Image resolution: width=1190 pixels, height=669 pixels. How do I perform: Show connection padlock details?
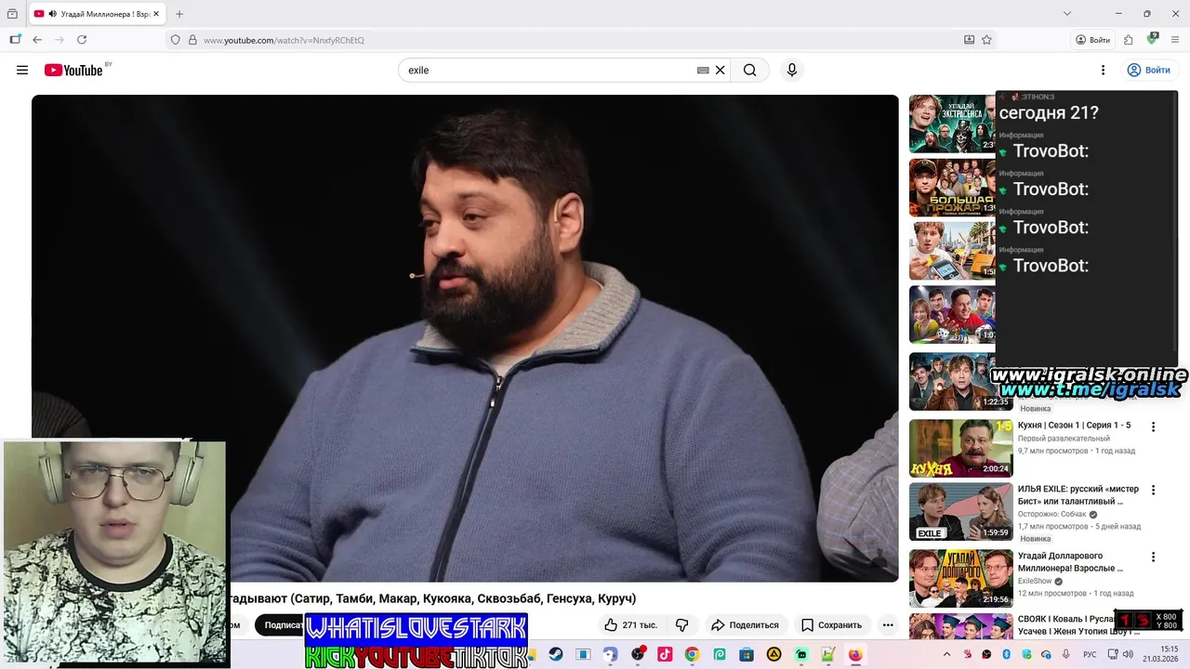pos(192,40)
